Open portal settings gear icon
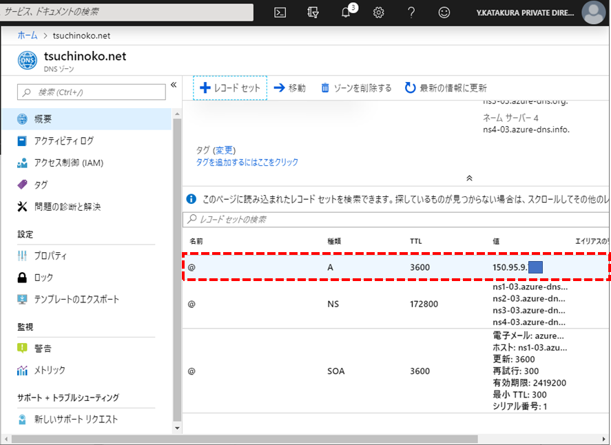 378,13
